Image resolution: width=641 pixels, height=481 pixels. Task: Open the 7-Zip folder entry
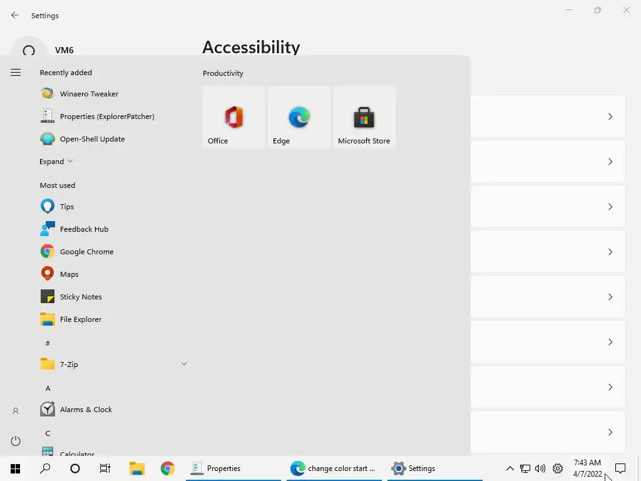tap(113, 364)
